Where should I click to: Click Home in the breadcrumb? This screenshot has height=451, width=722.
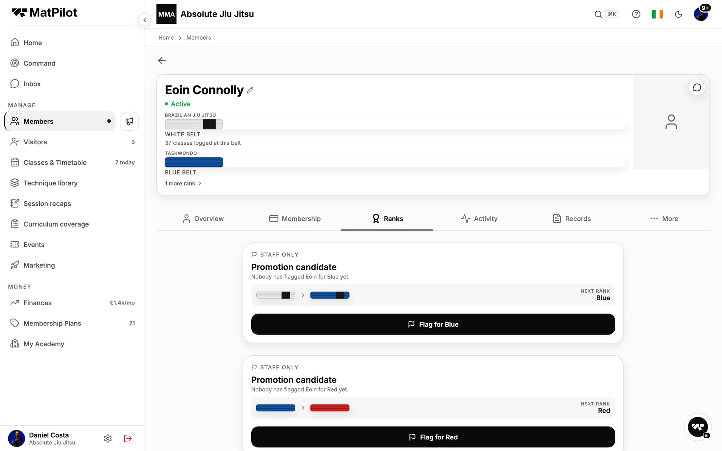[x=166, y=38]
